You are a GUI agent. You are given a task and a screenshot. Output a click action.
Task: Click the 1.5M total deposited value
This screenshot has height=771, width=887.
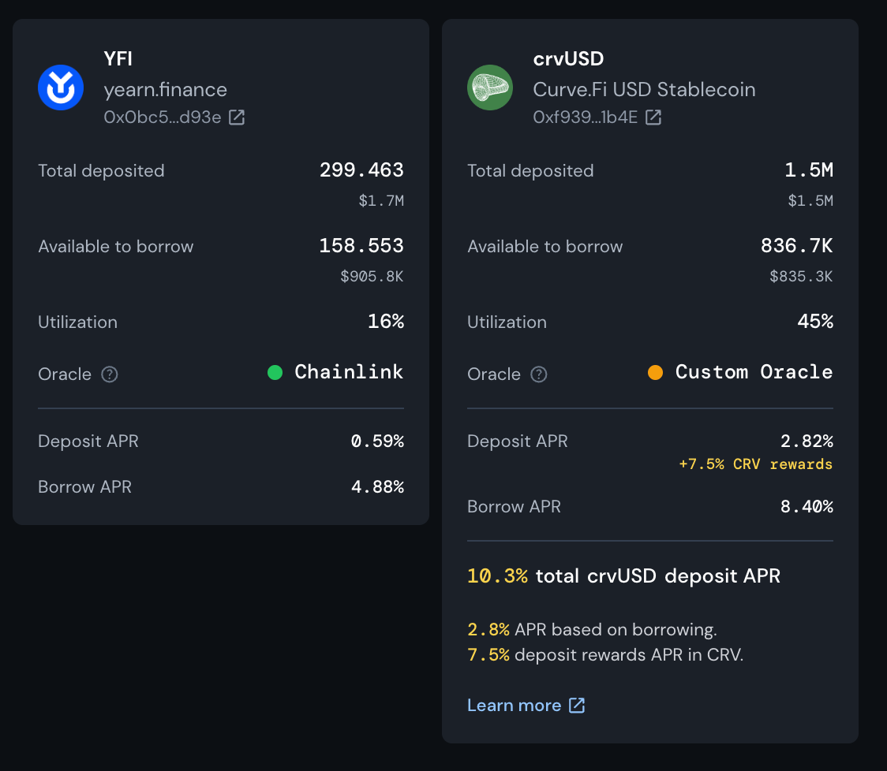[809, 170]
